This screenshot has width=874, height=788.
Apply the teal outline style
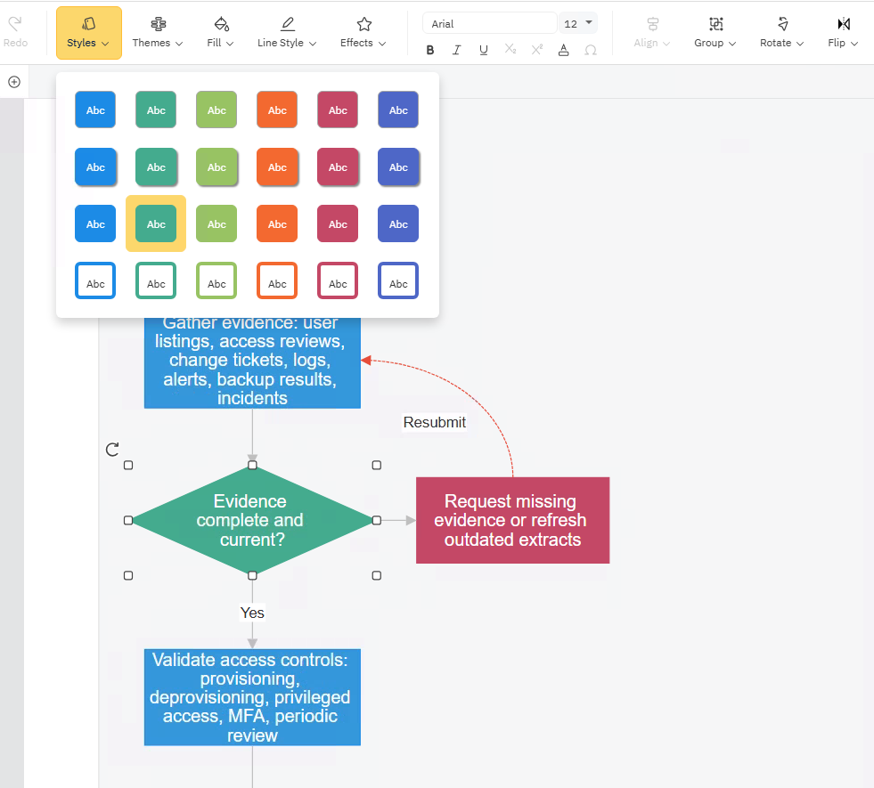[x=156, y=280]
